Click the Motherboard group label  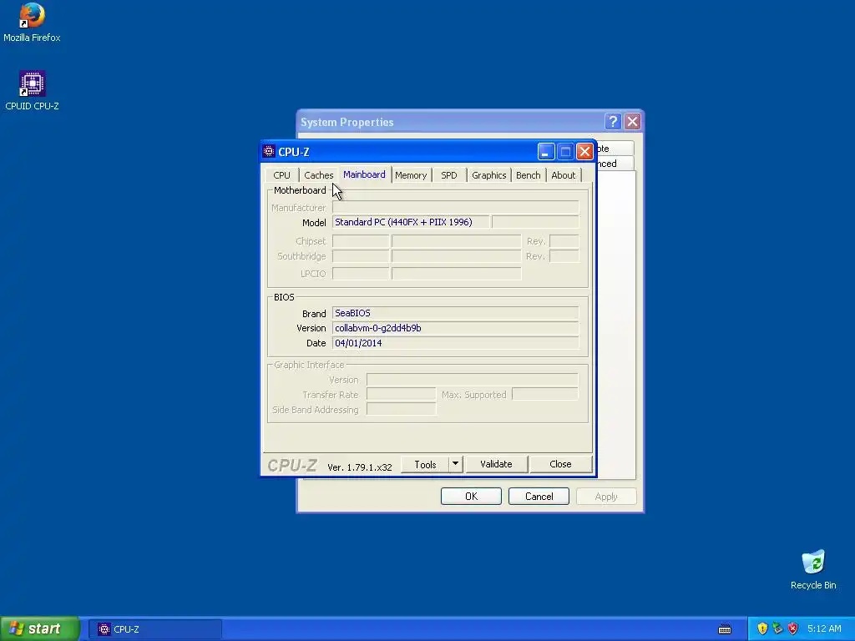pos(300,190)
